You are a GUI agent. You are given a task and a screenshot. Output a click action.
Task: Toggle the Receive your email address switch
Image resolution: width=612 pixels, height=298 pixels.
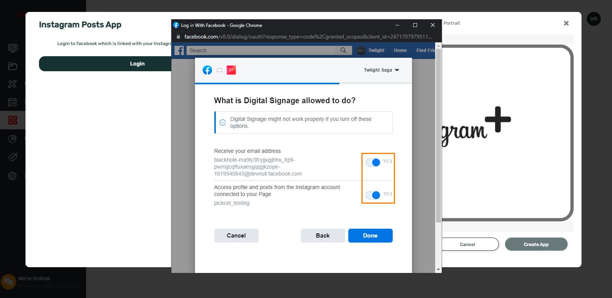[x=373, y=162]
